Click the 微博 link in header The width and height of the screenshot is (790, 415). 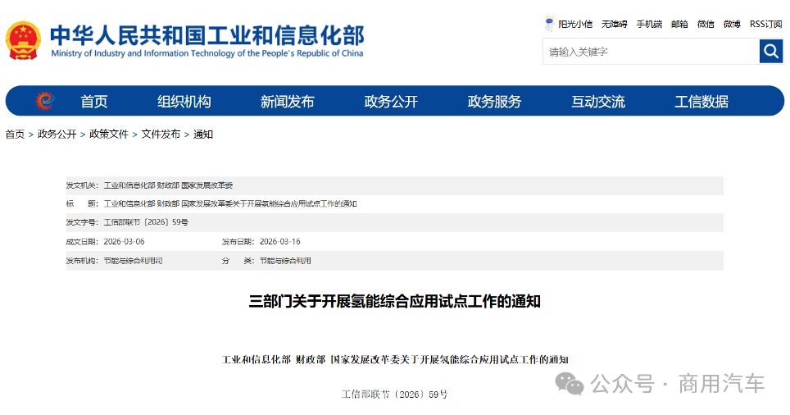[732, 24]
